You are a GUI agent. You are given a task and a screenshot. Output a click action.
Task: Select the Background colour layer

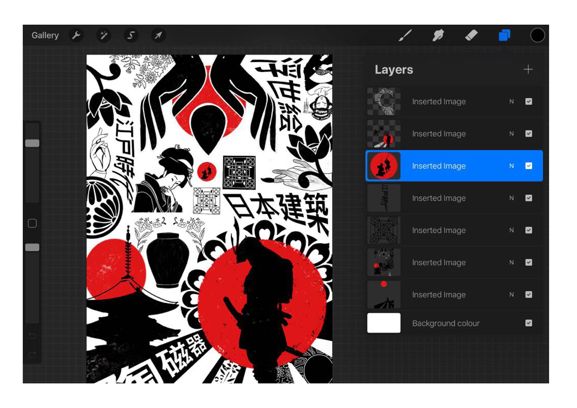click(x=446, y=323)
